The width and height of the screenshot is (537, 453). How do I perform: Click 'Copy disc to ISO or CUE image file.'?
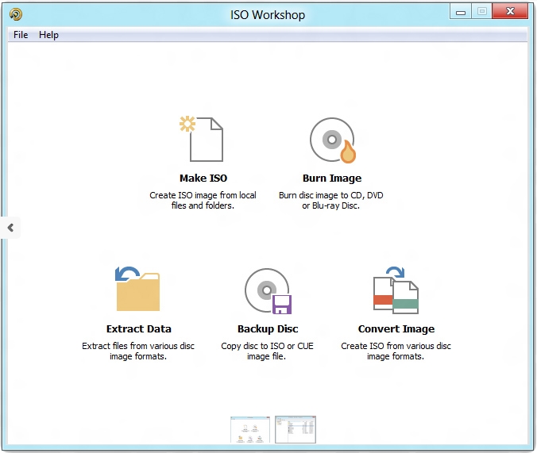coord(267,351)
